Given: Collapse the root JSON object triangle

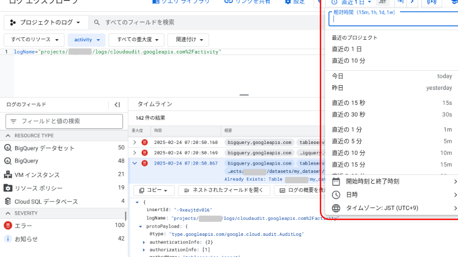Looking at the screenshot, I should click(x=137, y=202).
